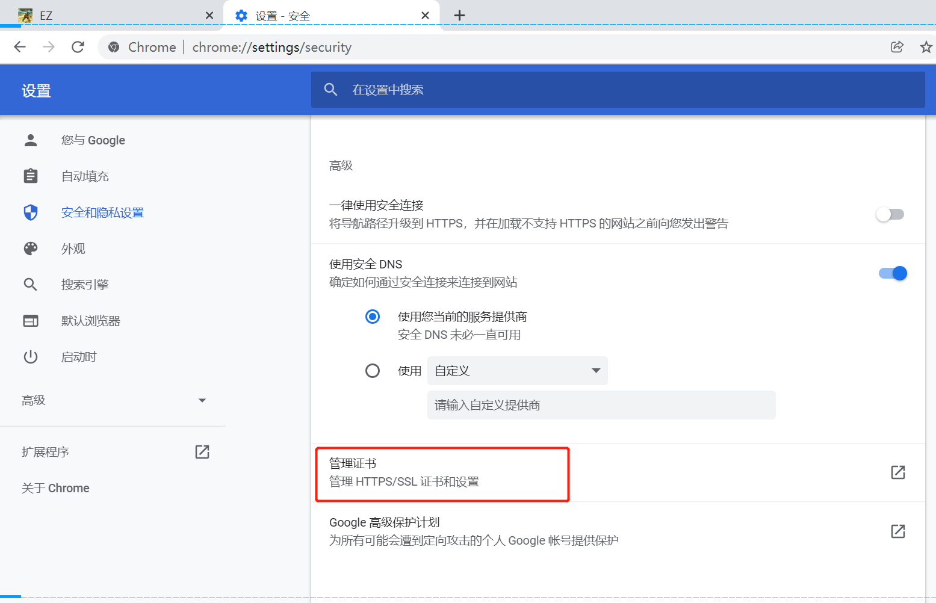Open 关于 Chrome page

[55, 488]
